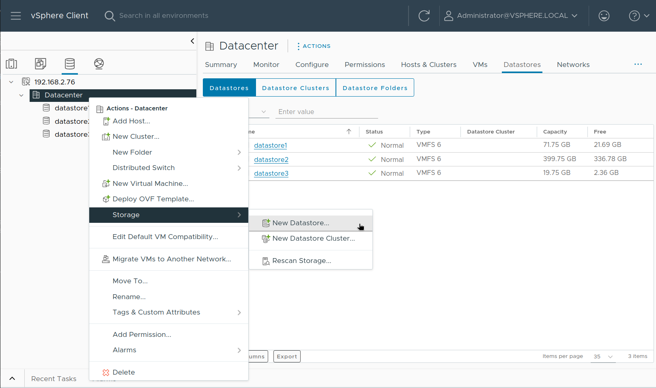Select Edit Default VM Compatibility
The height and width of the screenshot is (388, 656).
pos(169,237)
